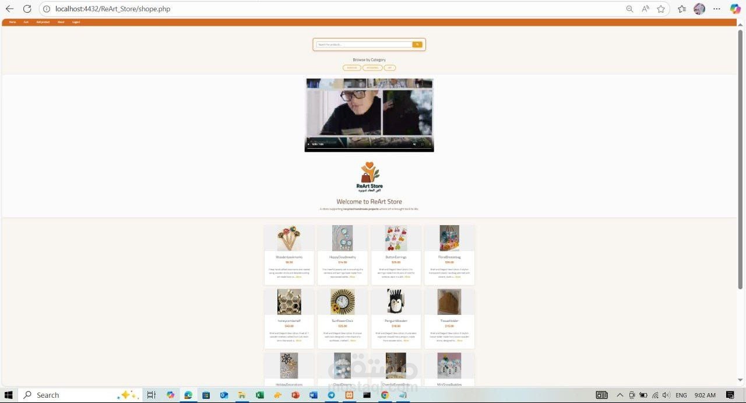The height and width of the screenshot is (403, 746).
Task: Click More link under FloralBreezeBag description
Action: pos(458,276)
